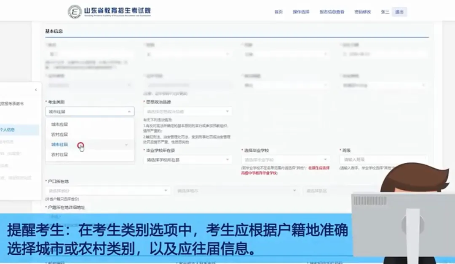Choose 城市往届 option in list

[x=90, y=145]
